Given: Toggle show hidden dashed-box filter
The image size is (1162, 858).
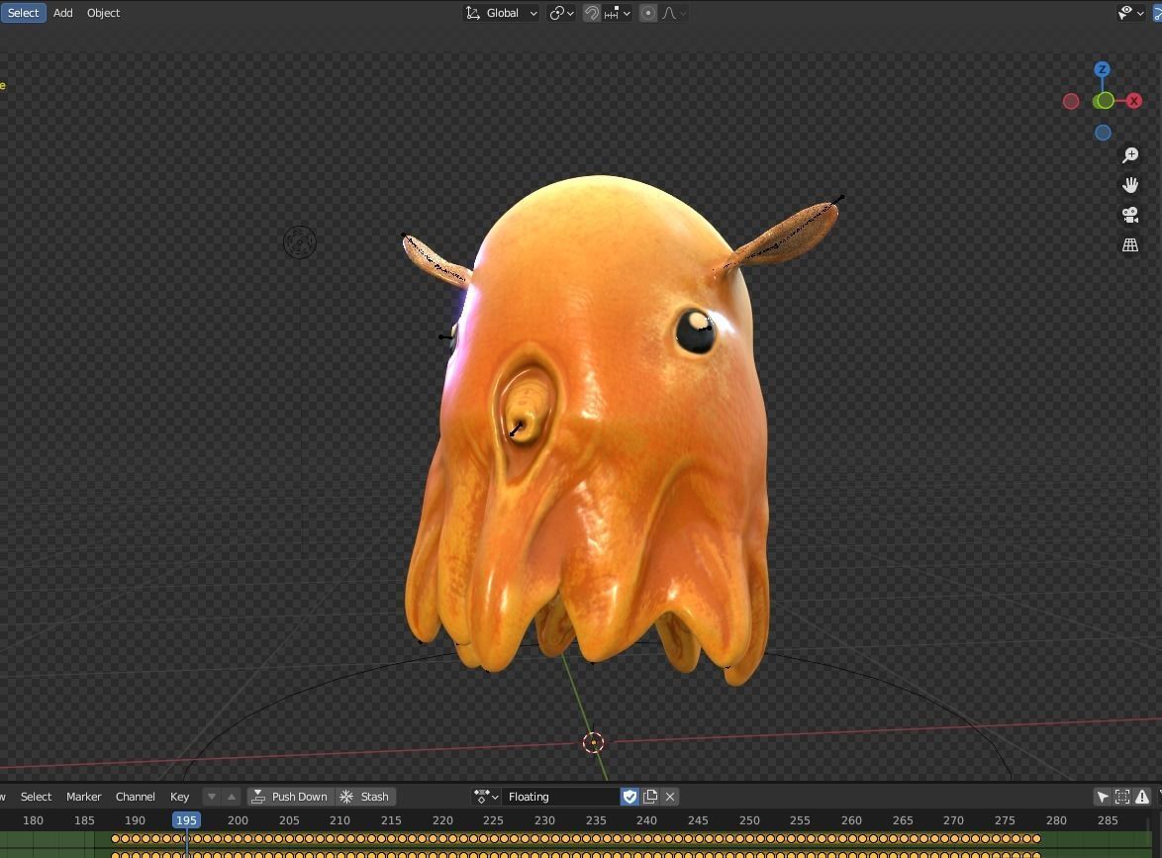Looking at the screenshot, I should pos(1122,797).
